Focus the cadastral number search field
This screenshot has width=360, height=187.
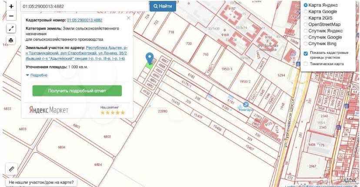(x=84, y=7)
